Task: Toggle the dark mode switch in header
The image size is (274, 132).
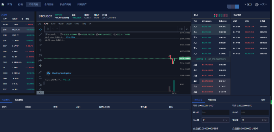Action: coord(250,5)
